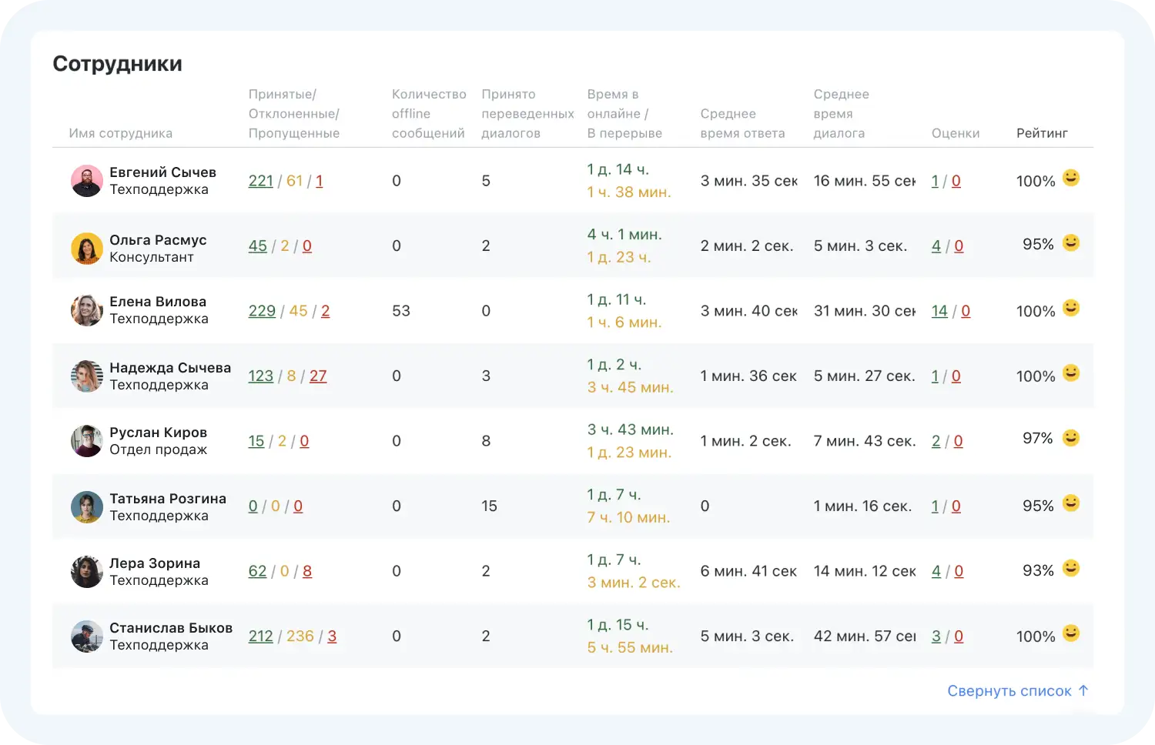
Task: Click Надежда Сычева's avatar image
Action: click(x=86, y=376)
